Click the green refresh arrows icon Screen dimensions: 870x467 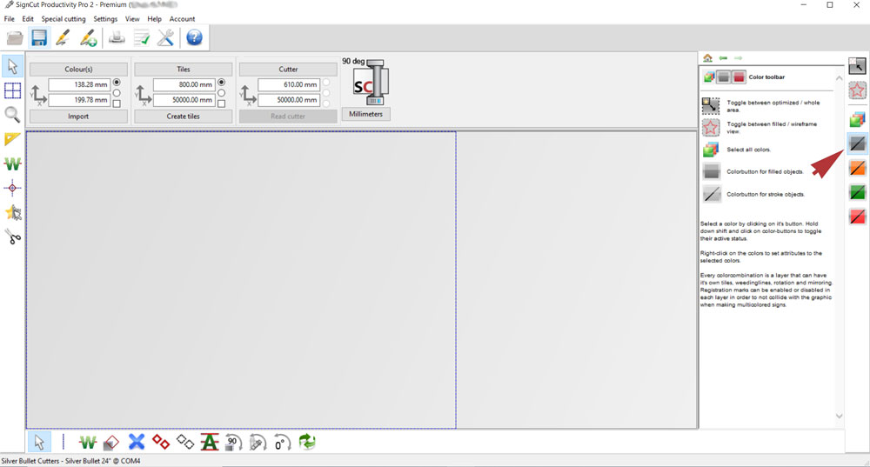point(307,442)
